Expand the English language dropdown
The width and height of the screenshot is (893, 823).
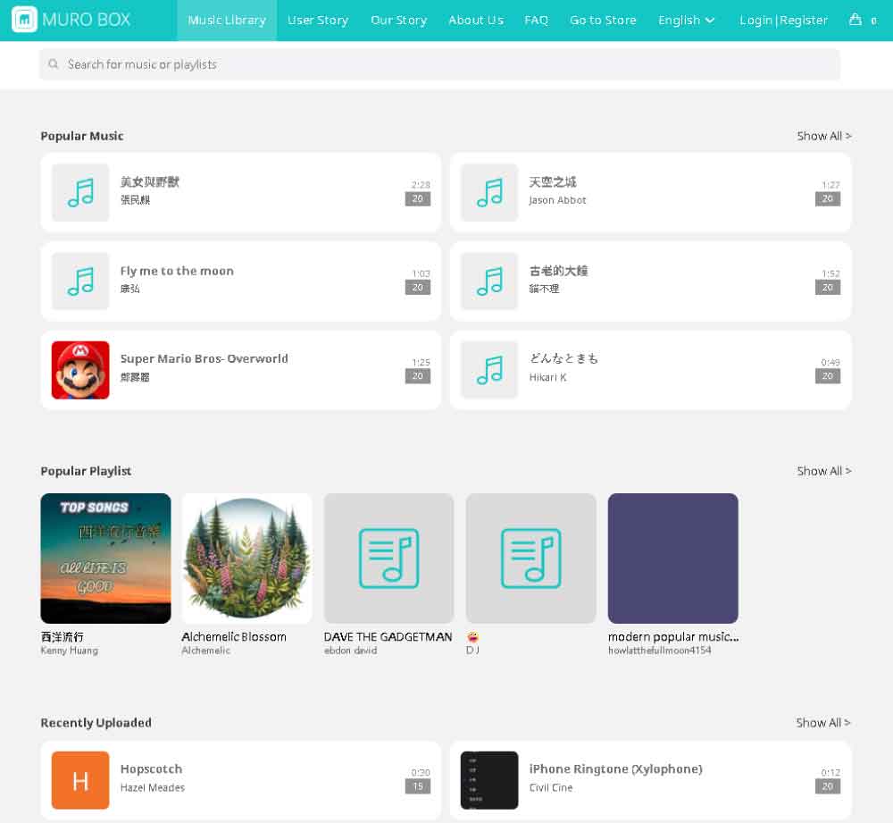click(x=686, y=20)
